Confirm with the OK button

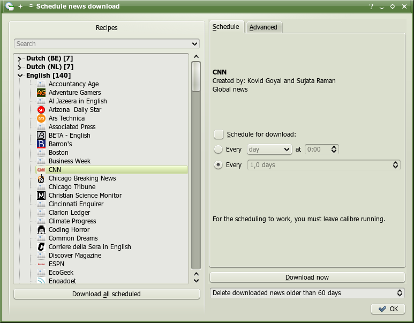click(x=388, y=309)
